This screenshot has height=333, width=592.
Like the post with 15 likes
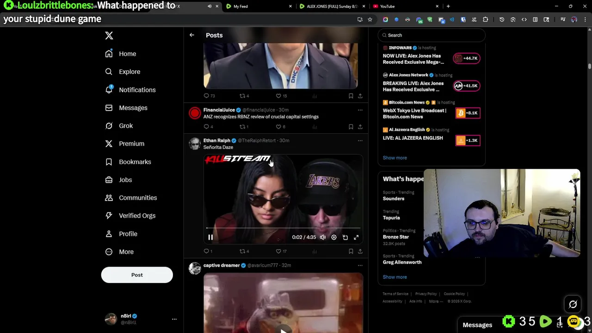coord(281,96)
